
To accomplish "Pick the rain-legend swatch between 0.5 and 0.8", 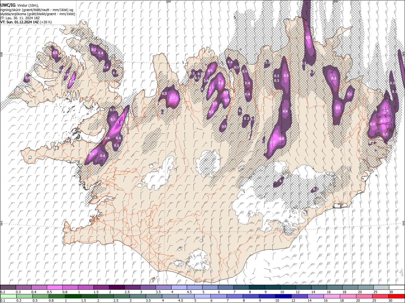I will [40, 296].
